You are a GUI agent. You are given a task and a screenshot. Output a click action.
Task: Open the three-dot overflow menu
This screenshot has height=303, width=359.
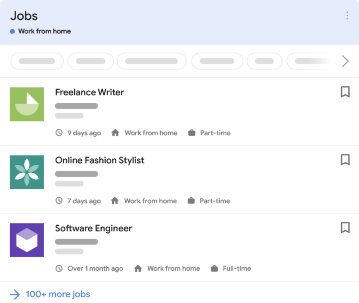(347, 16)
